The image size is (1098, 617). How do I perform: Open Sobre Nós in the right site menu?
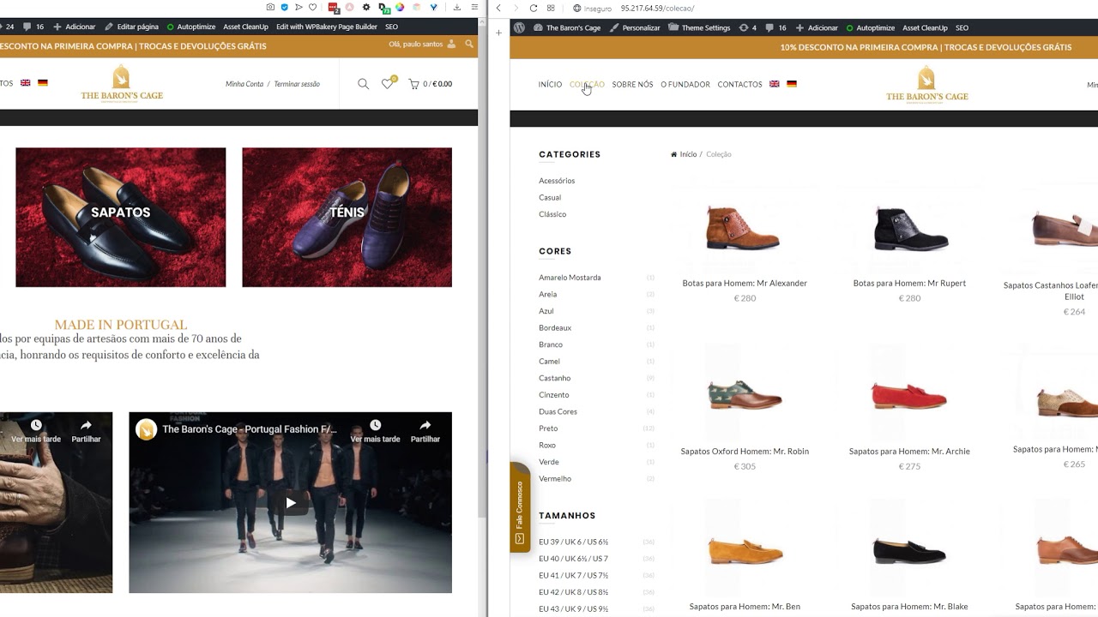point(632,84)
